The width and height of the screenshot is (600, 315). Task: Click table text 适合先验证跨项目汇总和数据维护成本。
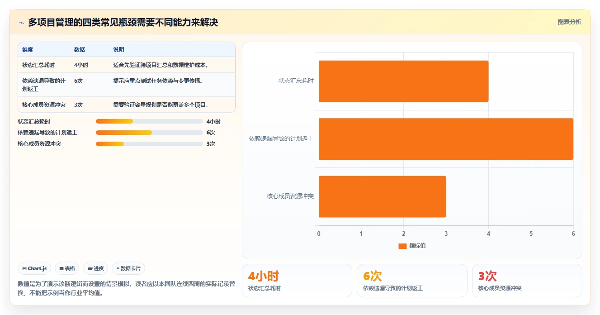tap(161, 65)
